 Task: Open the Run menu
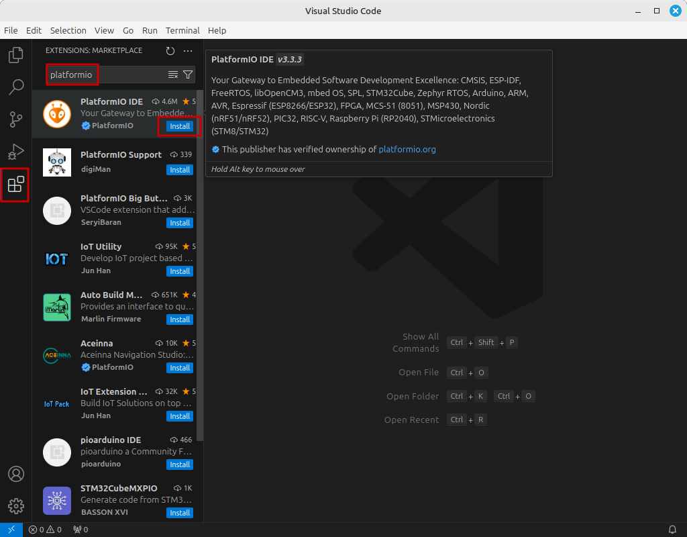150,30
